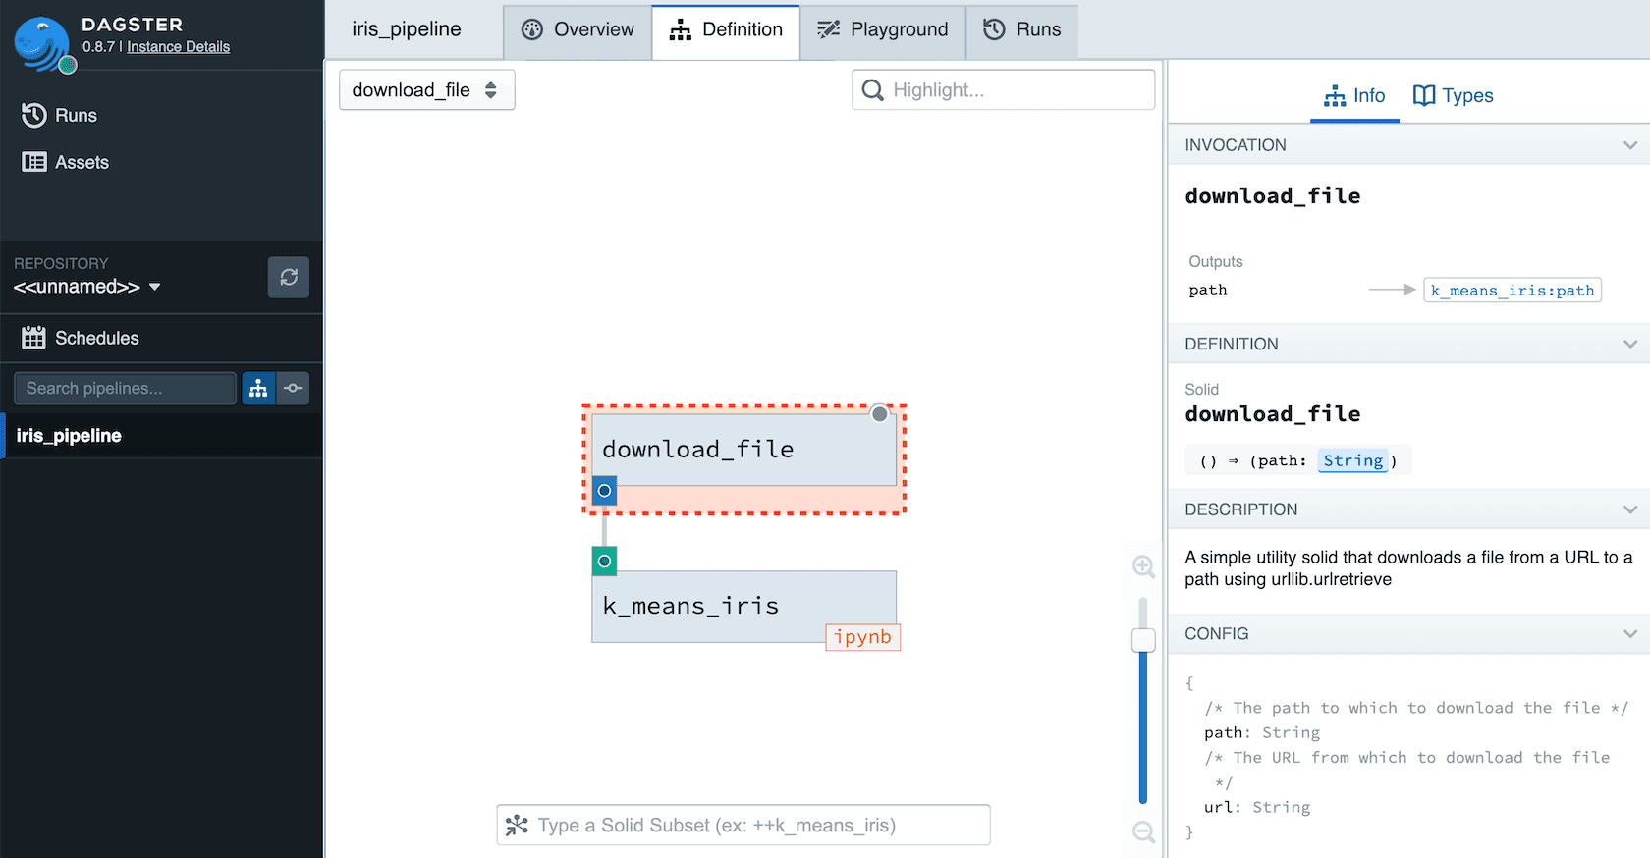Collapse the DESCRIPTION section
This screenshot has width=1650, height=858.
tap(1629, 509)
